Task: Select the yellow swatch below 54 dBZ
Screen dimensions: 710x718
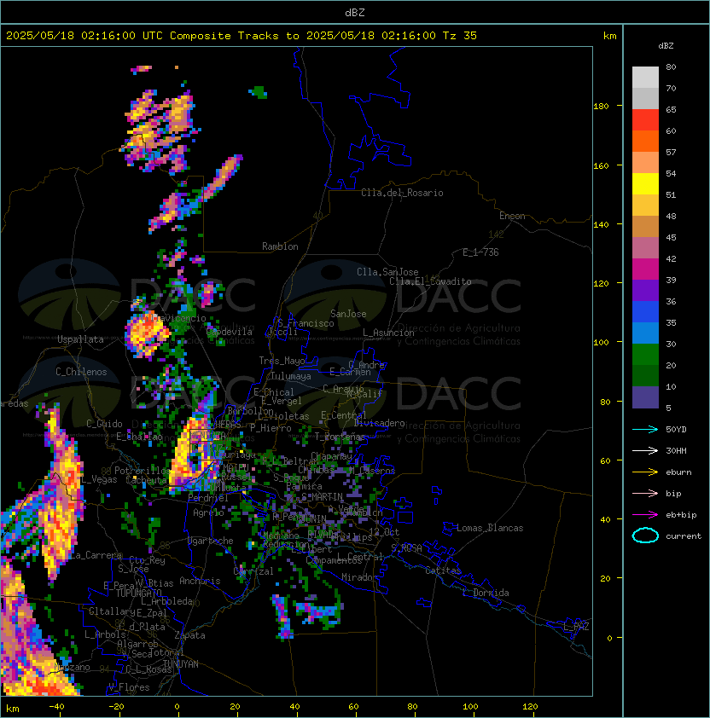Action: click(645, 183)
